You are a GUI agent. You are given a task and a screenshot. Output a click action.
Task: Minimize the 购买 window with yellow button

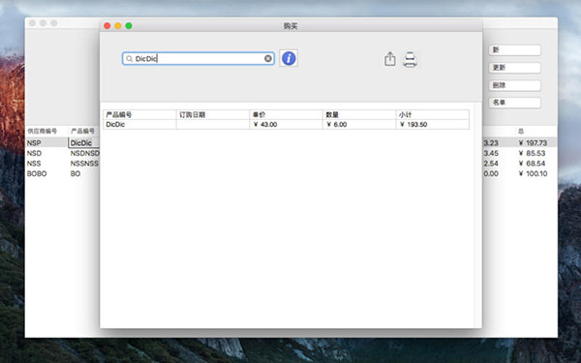pos(118,25)
